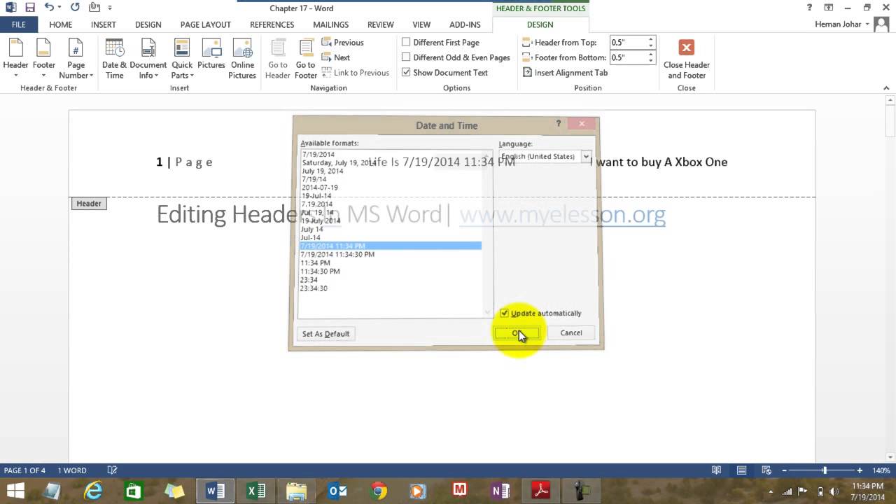This screenshot has height=504, width=896.
Task: Click Link to Previous
Action: tap(356, 73)
